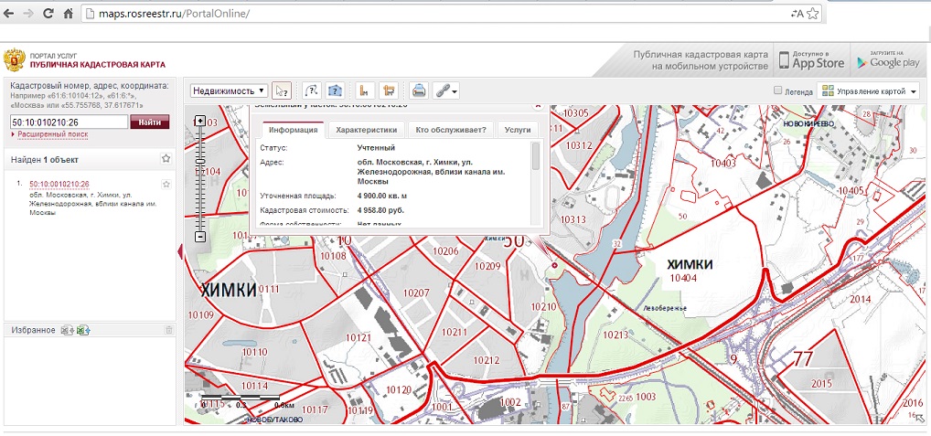Screen dimensions: 931x436
Task: Click the Найти search button
Action: click(x=149, y=122)
